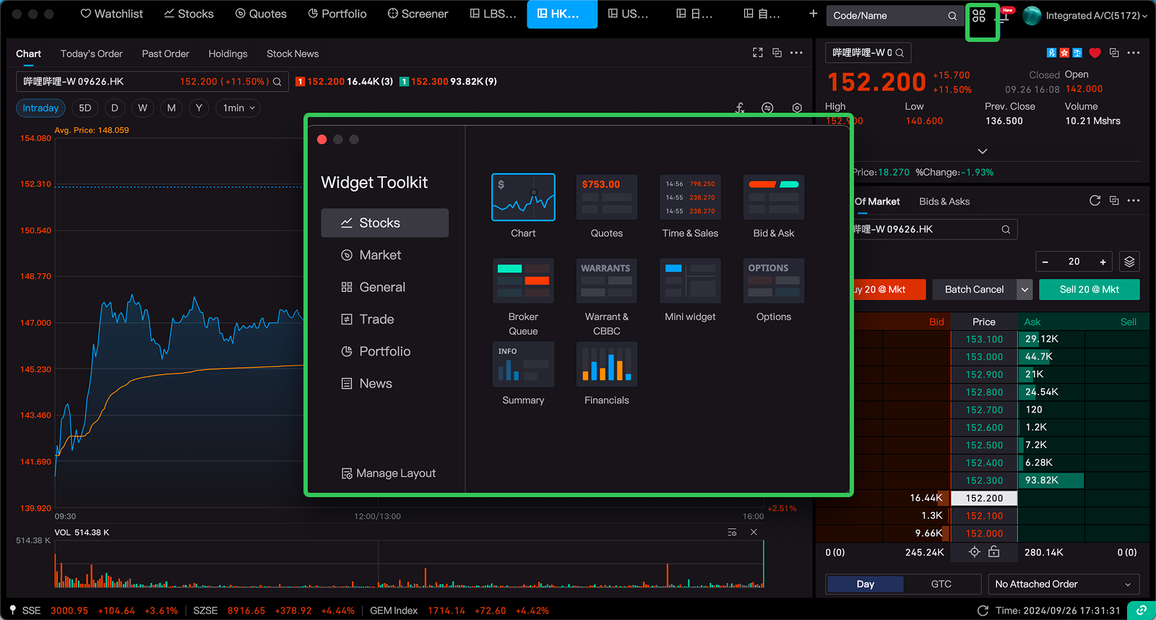Toggle the favorite heart icon
This screenshot has width=1156, height=620.
[x=1095, y=53]
